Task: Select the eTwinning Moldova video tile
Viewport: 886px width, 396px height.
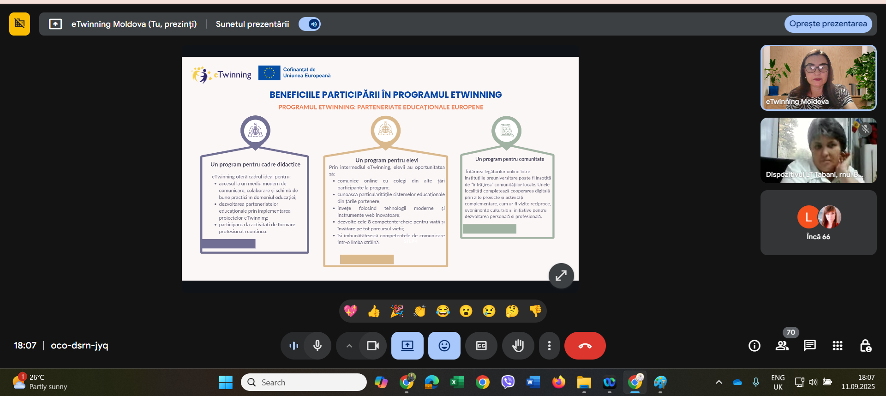Action: click(819, 78)
